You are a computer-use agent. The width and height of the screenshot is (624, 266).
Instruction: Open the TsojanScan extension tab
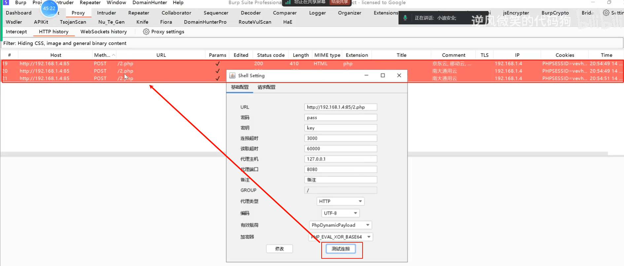pyautogui.click(x=73, y=22)
